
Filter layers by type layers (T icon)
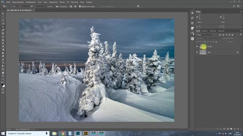[x=226, y=35]
